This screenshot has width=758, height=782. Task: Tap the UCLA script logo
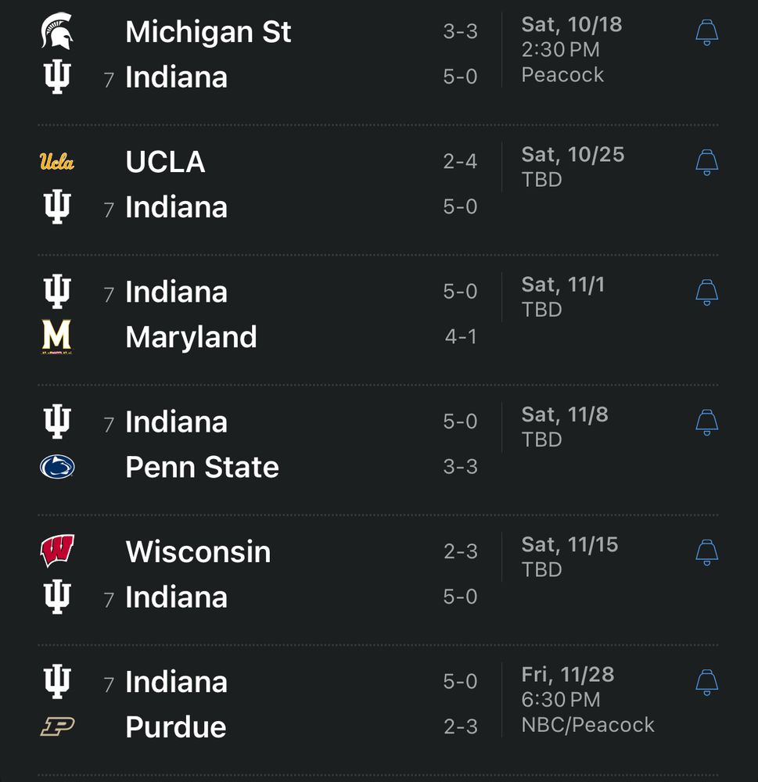click(x=56, y=162)
